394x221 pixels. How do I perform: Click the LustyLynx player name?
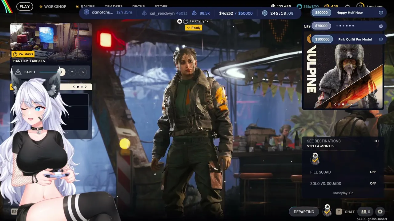tap(199, 21)
